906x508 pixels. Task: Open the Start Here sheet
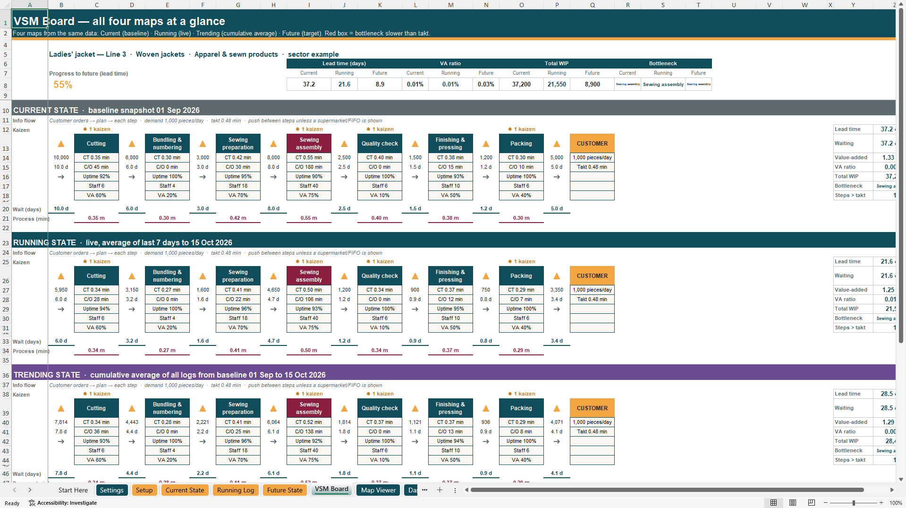point(73,490)
